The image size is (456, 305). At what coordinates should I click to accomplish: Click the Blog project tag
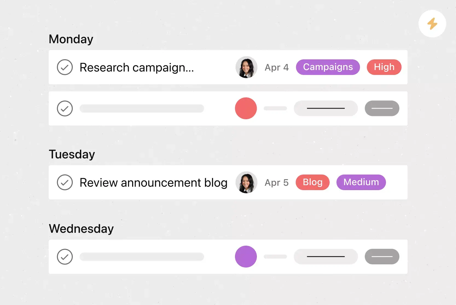pyautogui.click(x=312, y=182)
